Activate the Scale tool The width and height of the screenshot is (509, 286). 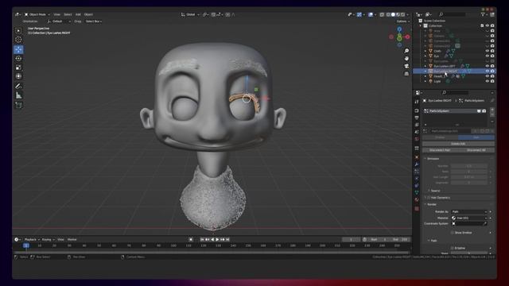point(18,68)
